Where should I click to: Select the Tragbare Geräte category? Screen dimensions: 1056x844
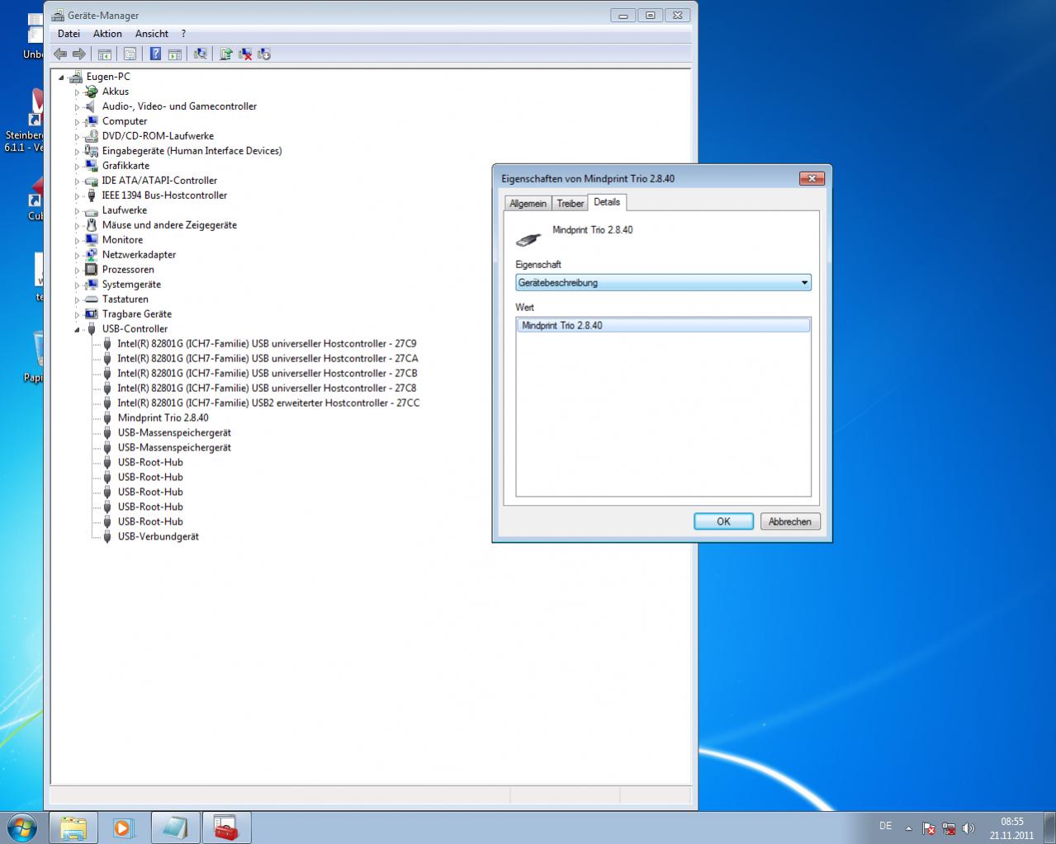click(137, 314)
